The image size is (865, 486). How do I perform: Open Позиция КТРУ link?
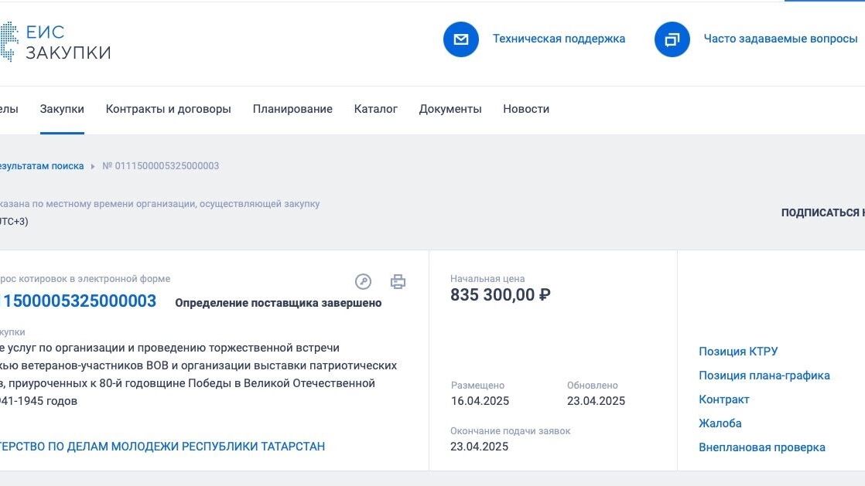click(x=738, y=352)
